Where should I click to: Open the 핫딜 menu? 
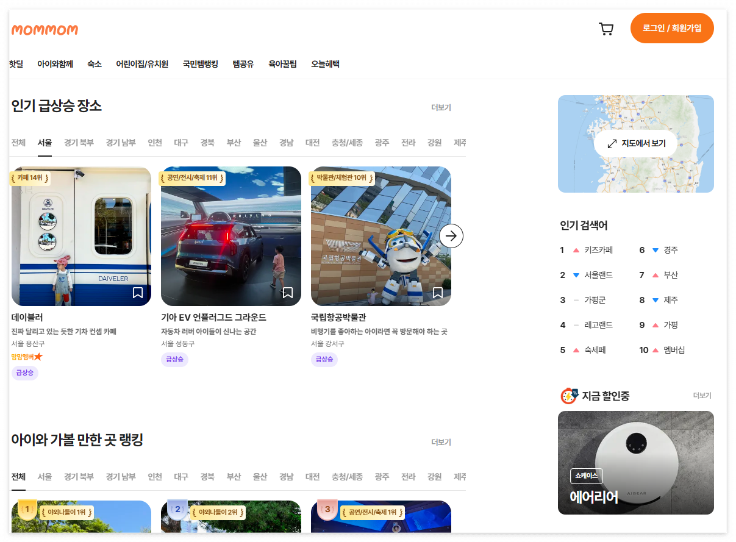pos(16,63)
